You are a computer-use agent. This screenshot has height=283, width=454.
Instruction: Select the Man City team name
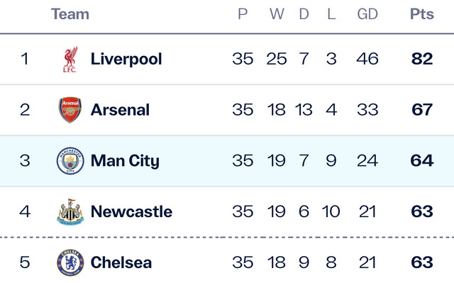pyautogui.click(x=125, y=161)
